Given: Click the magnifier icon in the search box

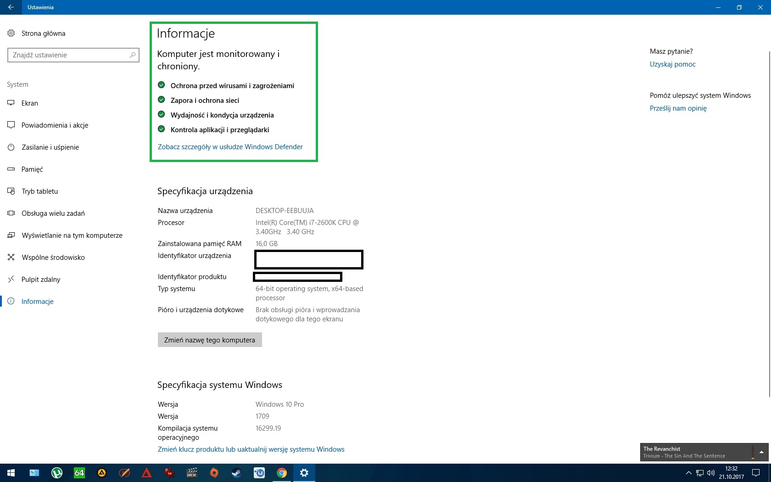Looking at the screenshot, I should point(133,55).
